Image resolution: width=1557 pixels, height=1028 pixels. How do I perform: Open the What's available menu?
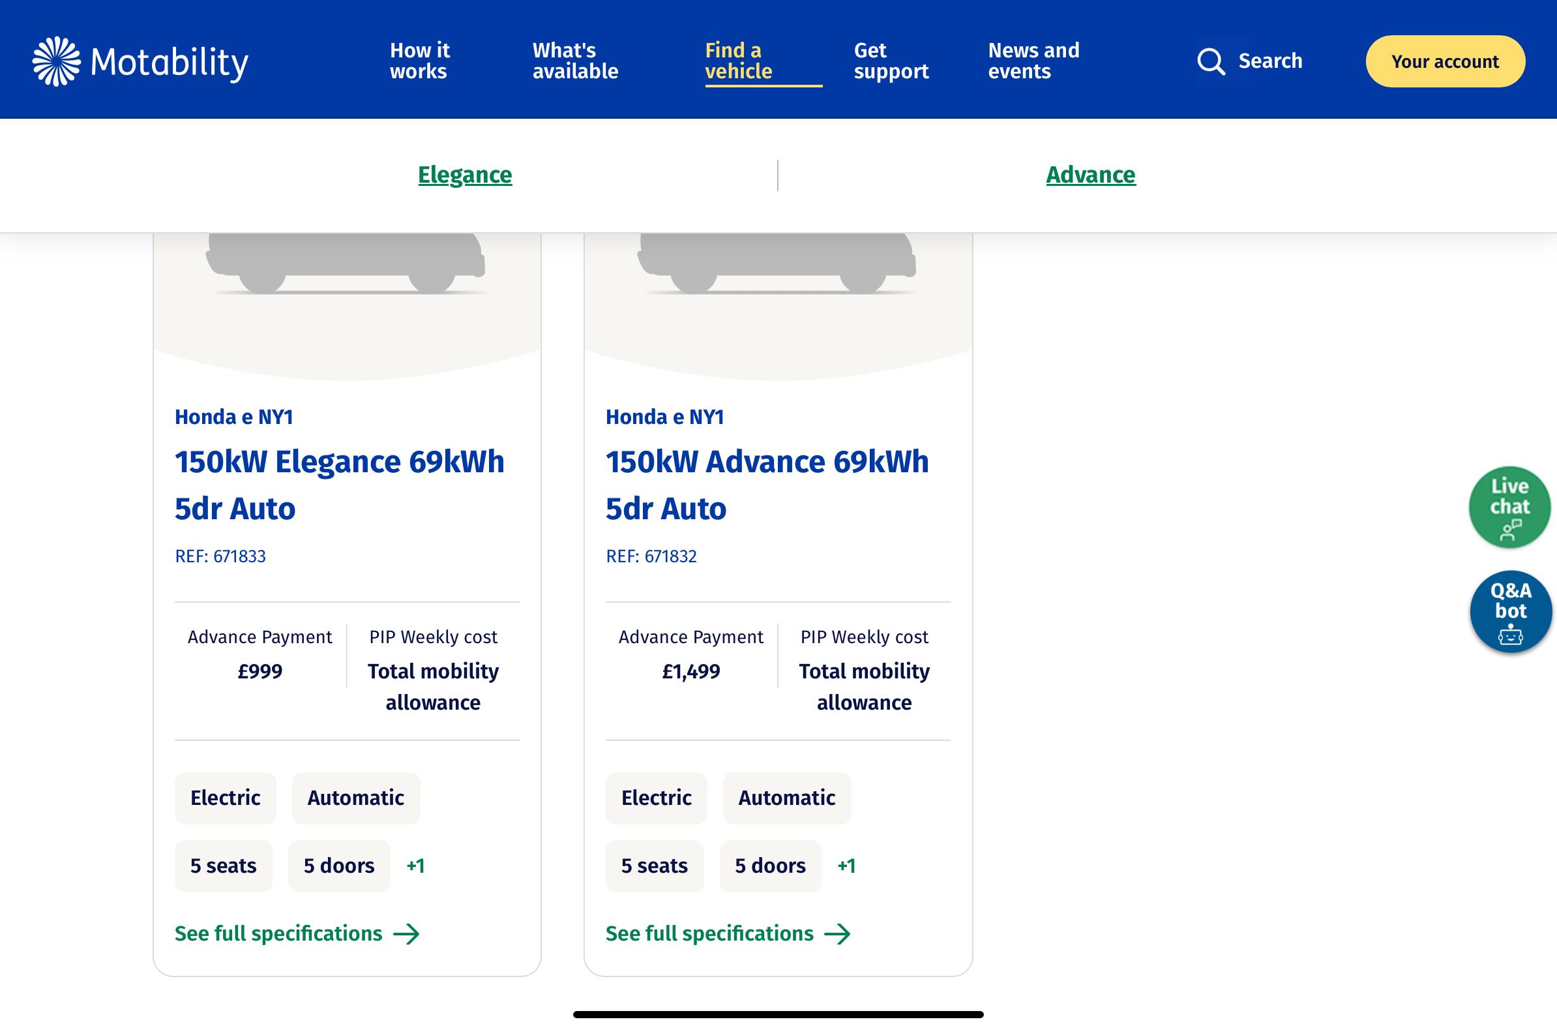(574, 61)
